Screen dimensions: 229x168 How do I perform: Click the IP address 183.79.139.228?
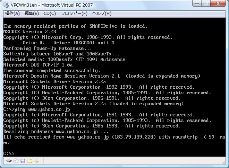[134, 137]
